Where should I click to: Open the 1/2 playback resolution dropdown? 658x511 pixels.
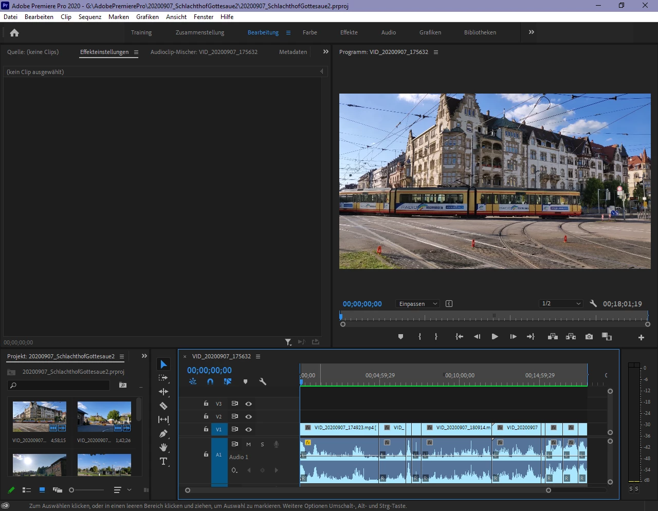point(560,304)
